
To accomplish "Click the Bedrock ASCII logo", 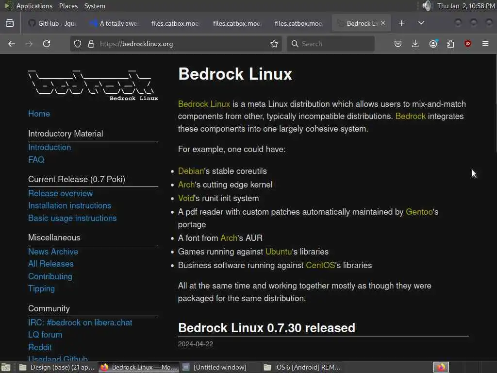I will pyautogui.click(x=93, y=85).
